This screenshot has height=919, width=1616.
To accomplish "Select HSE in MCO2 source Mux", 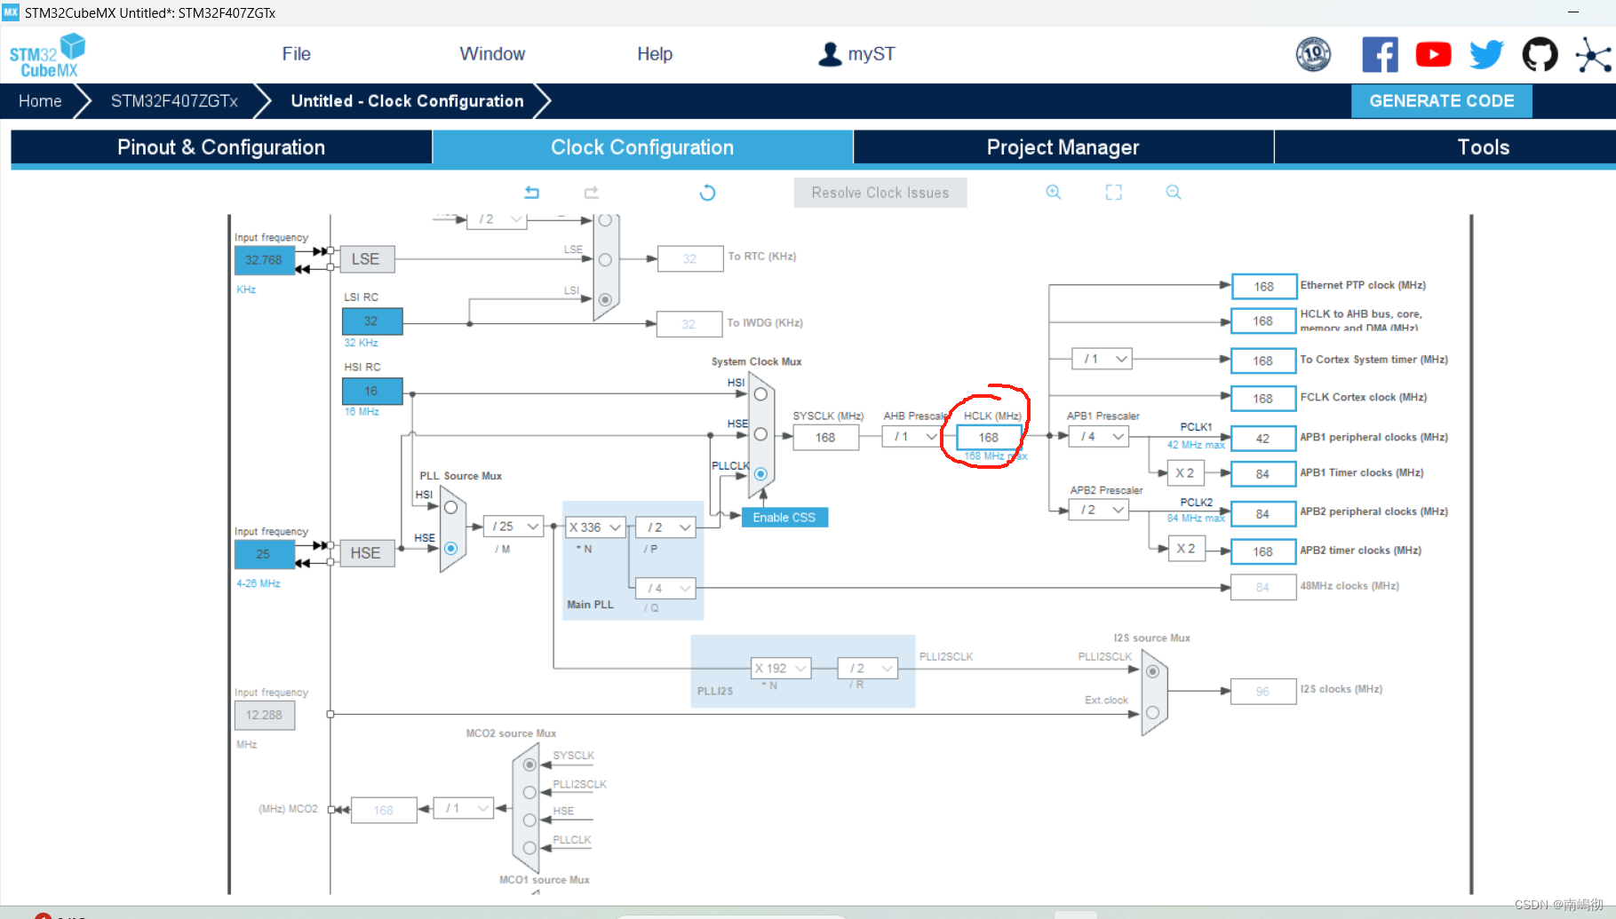I will pyautogui.click(x=529, y=820).
